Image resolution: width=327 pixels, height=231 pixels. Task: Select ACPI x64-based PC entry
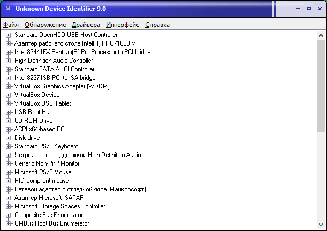coord(39,129)
